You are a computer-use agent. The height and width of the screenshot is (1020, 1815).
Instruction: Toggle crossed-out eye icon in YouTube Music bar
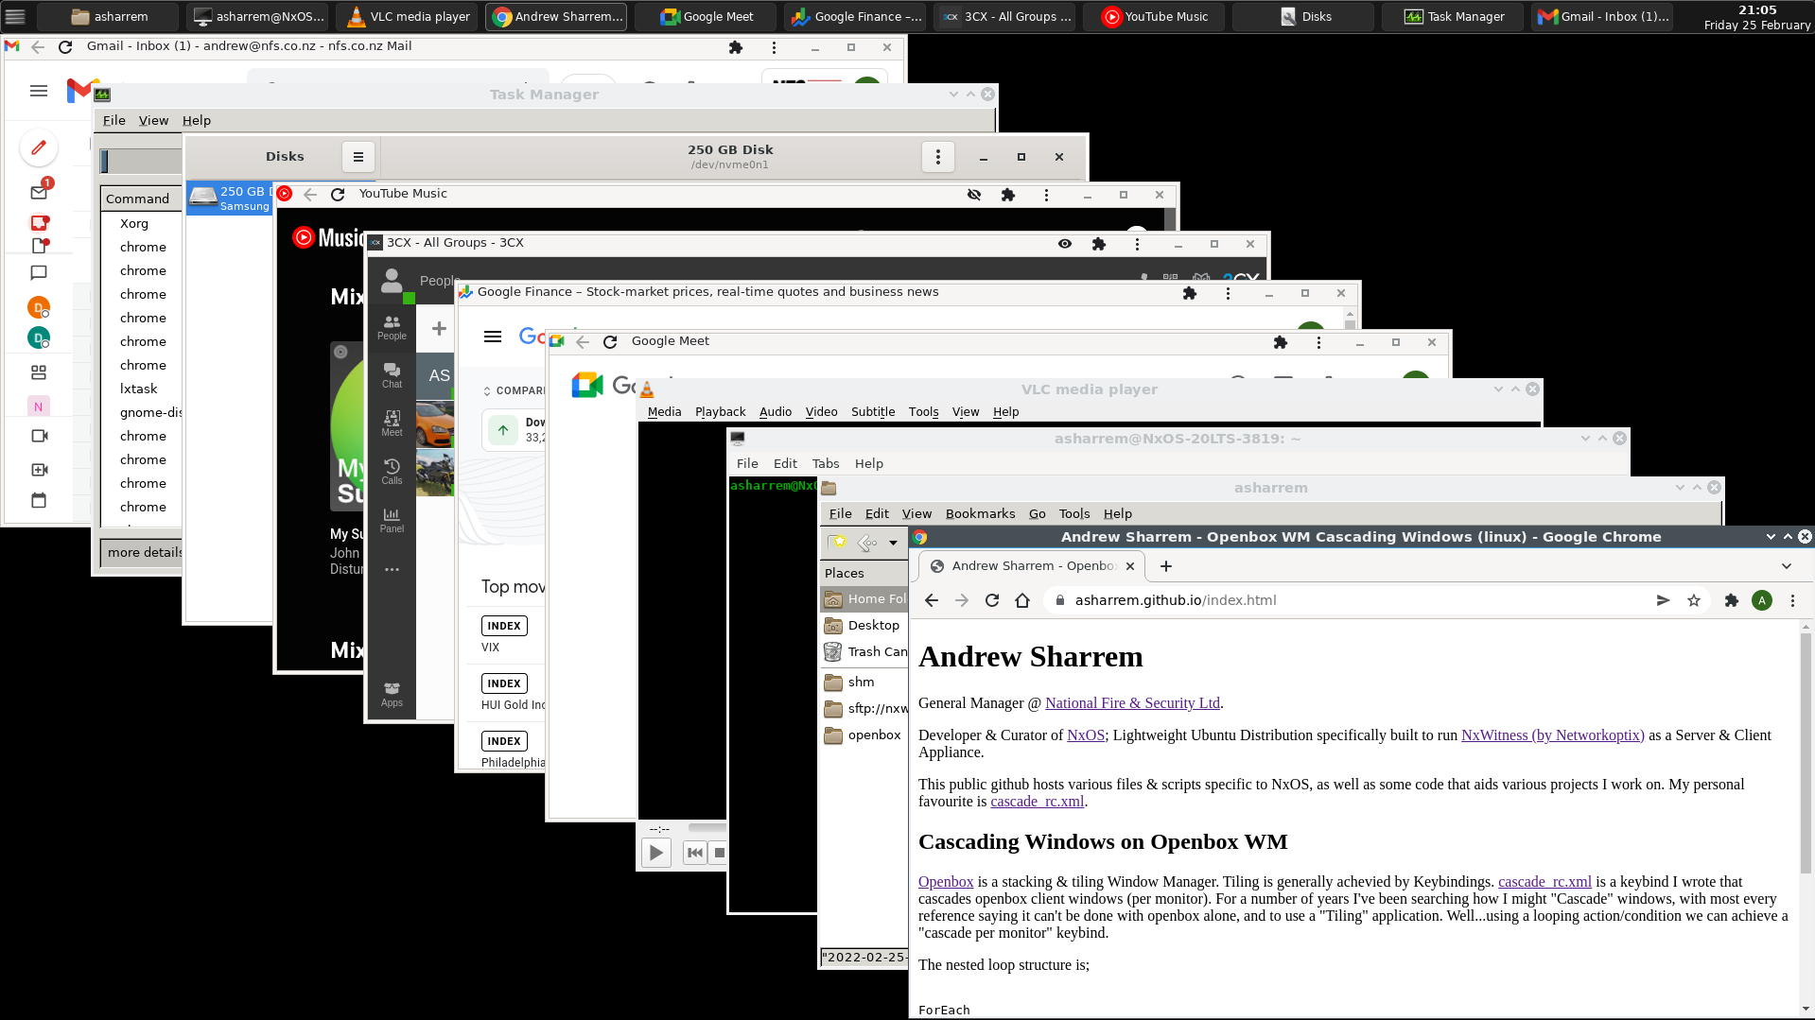point(974,195)
